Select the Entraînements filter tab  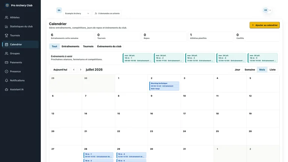tap(70, 46)
